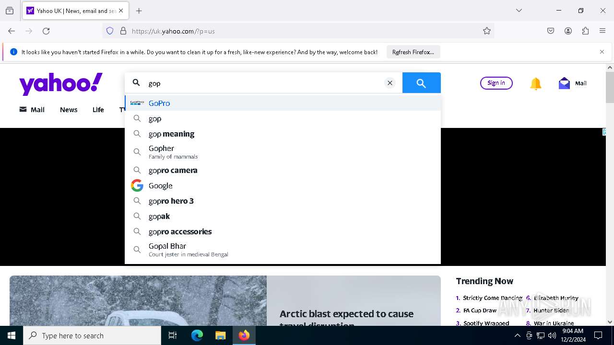This screenshot has width=614, height=345.
Task: Bookmark this page with star icon
Action: [487, 31]
